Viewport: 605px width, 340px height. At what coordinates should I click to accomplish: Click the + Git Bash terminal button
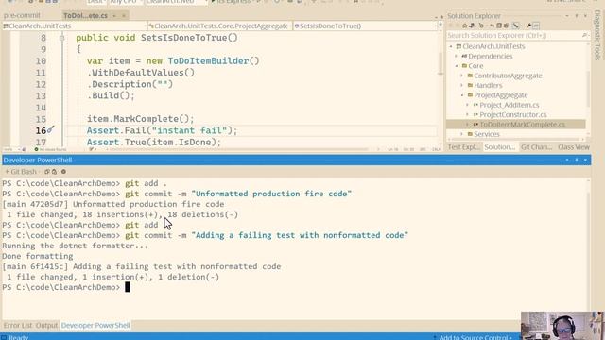pos(21,172)
